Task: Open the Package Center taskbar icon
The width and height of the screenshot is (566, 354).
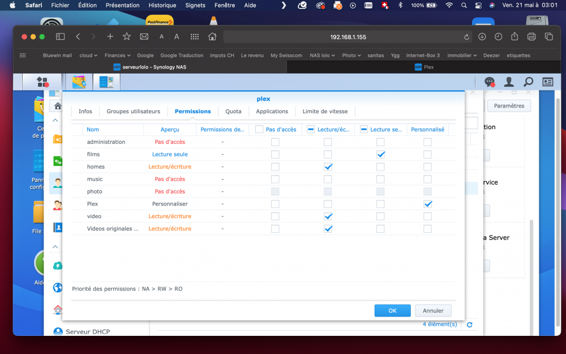Action: tap(79, 82)
